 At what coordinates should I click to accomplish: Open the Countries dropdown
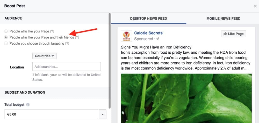[x=44, y=56]
